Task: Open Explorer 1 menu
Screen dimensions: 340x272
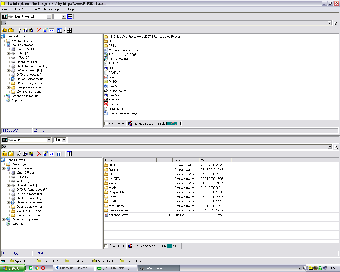Action: pyautogui.click(x=17, y=9)
